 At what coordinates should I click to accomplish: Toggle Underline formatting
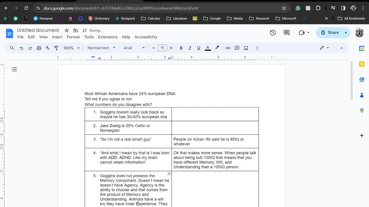click(199, 48)
